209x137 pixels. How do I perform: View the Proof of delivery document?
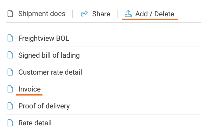pos(44,106)
